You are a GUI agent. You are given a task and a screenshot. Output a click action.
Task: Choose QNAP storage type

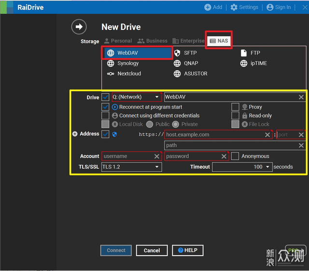(186, 63)
